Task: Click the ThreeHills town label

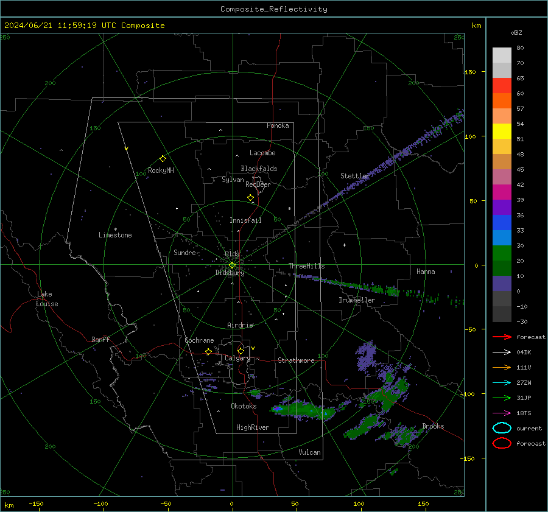Action: pos(306,266)
